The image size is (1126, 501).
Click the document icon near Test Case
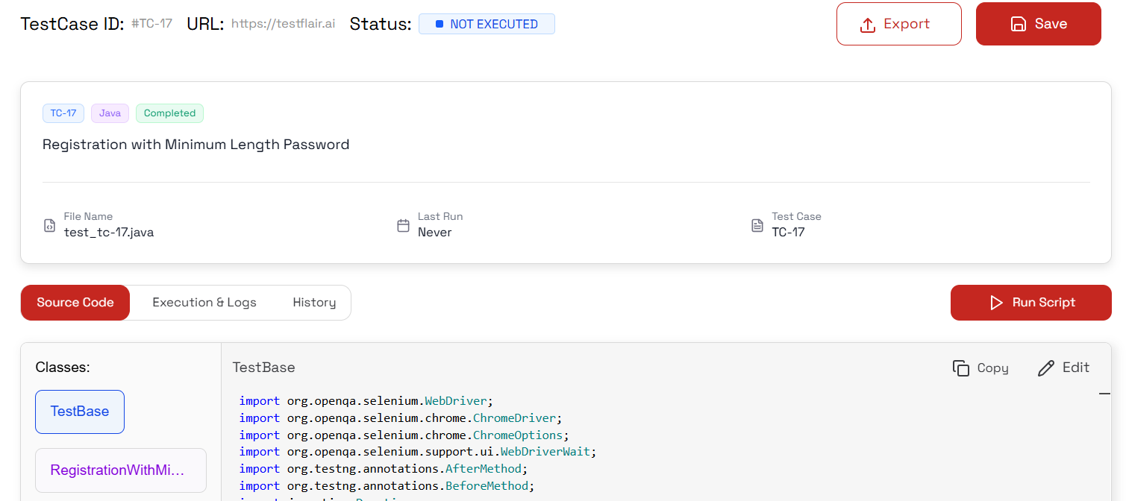coord(757,225)
